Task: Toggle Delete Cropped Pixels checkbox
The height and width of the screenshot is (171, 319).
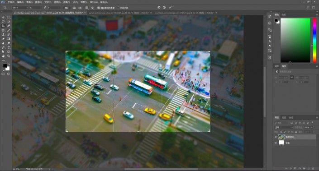Action: click(x=99, y=8)
